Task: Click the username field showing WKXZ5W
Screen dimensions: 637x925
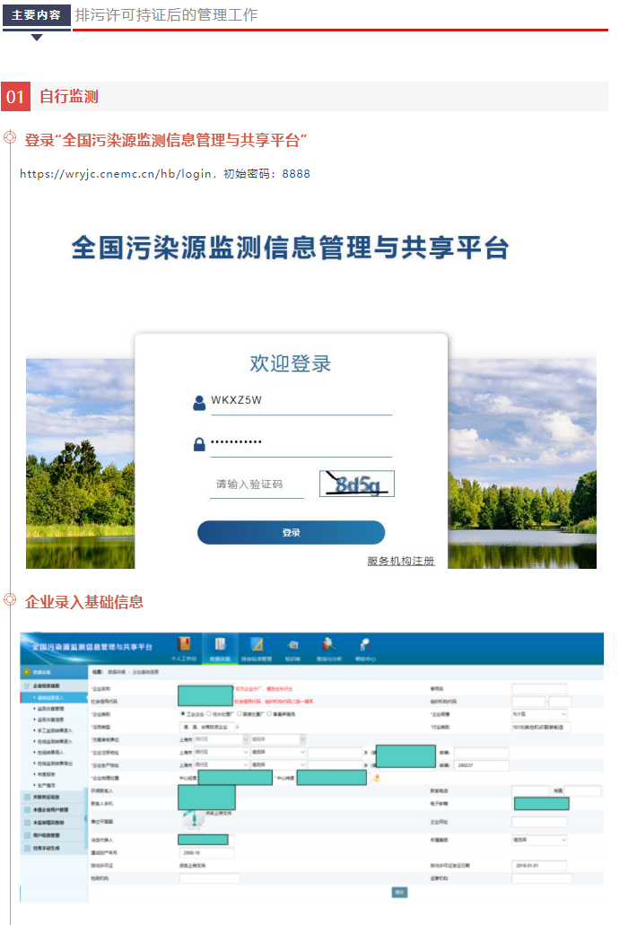Action: [301, 400]
